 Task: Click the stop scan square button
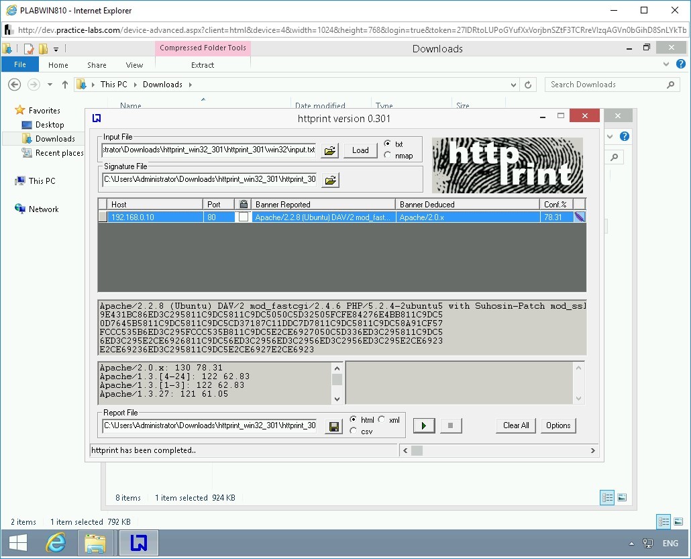click(x=451, y=425)
